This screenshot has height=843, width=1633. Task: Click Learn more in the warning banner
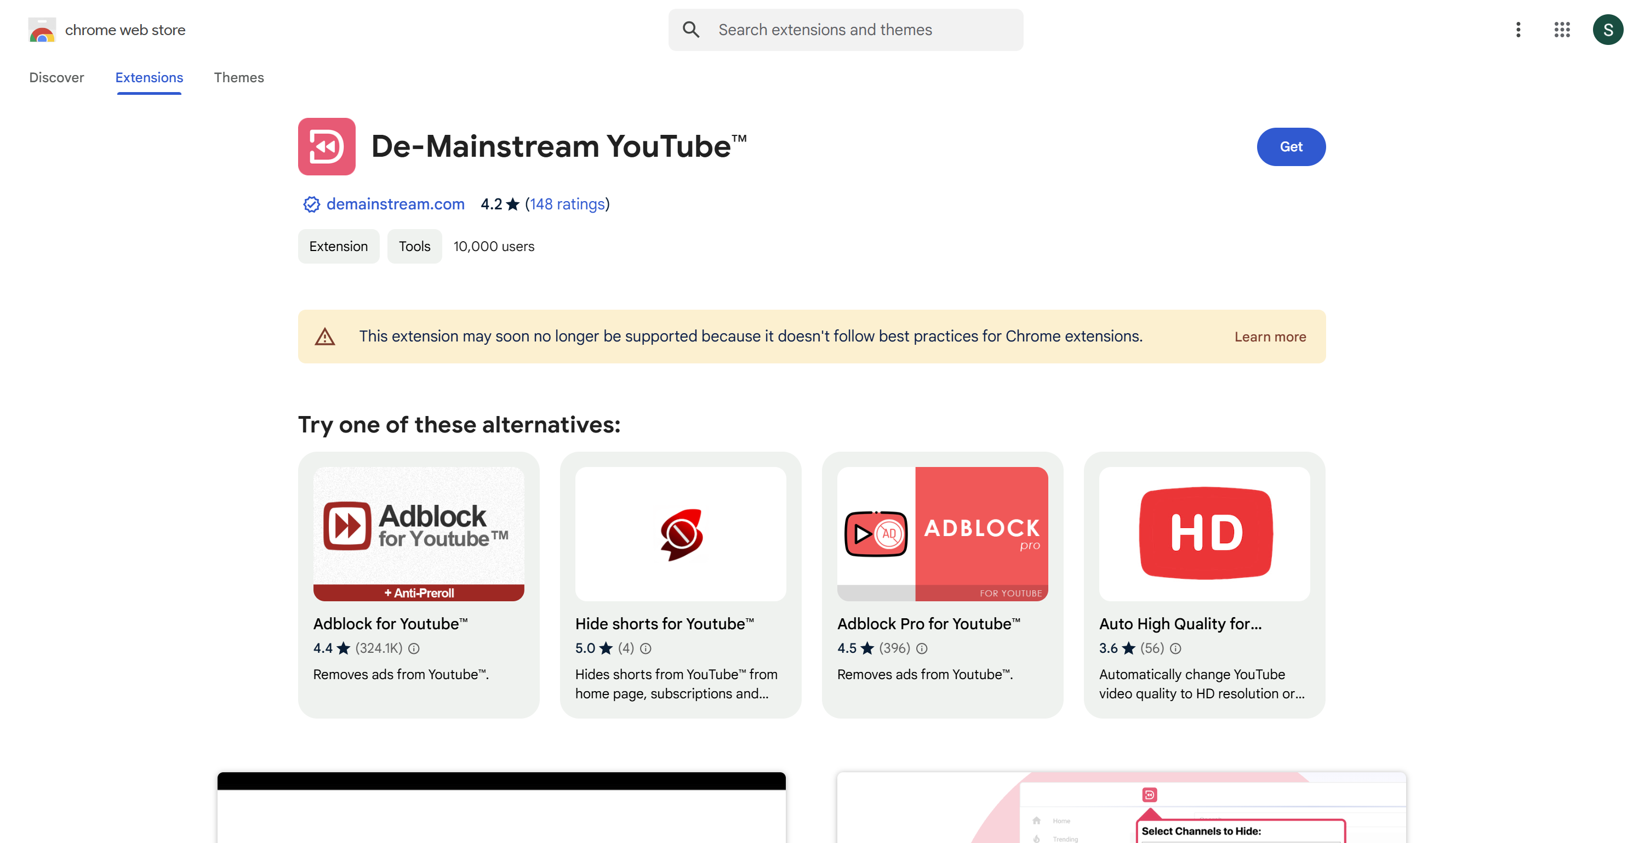(1270, 337)
